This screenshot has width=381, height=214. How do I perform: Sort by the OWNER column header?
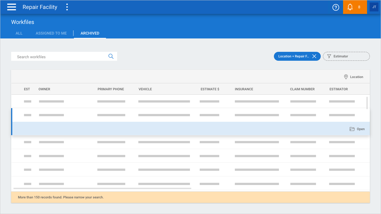44,89
